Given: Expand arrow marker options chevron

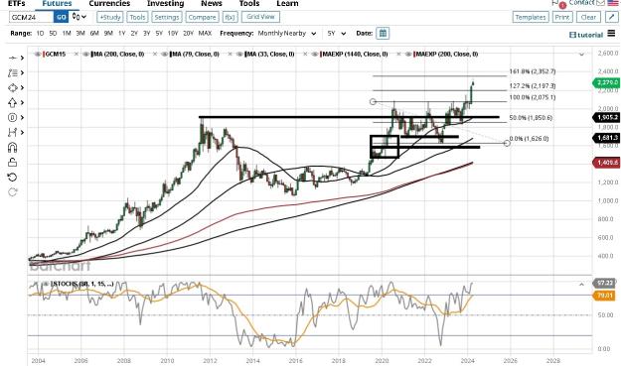Looking at the screenshot, I should pyautogui.click(x=22, y=103).
